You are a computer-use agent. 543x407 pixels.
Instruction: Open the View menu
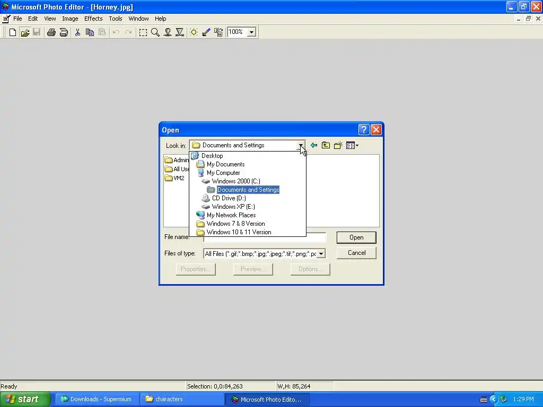[x=50, y=19]
